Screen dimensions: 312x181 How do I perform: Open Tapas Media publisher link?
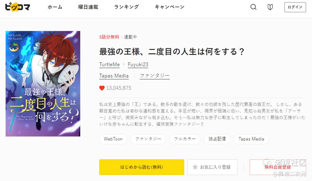coord(114,76)
